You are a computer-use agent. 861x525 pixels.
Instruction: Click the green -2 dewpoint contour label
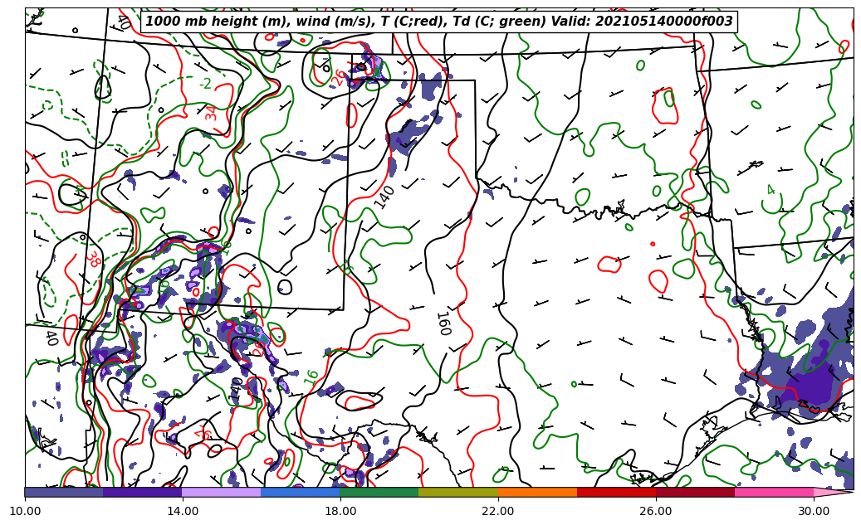coord(205,84)
